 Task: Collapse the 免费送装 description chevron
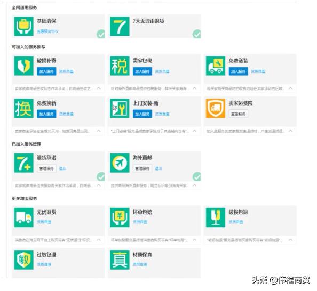tap(290, 88)
